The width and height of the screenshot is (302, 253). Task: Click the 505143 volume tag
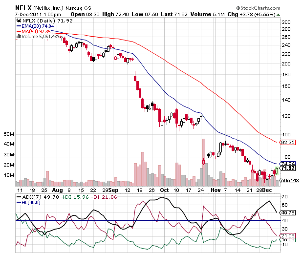click(289, 181)
